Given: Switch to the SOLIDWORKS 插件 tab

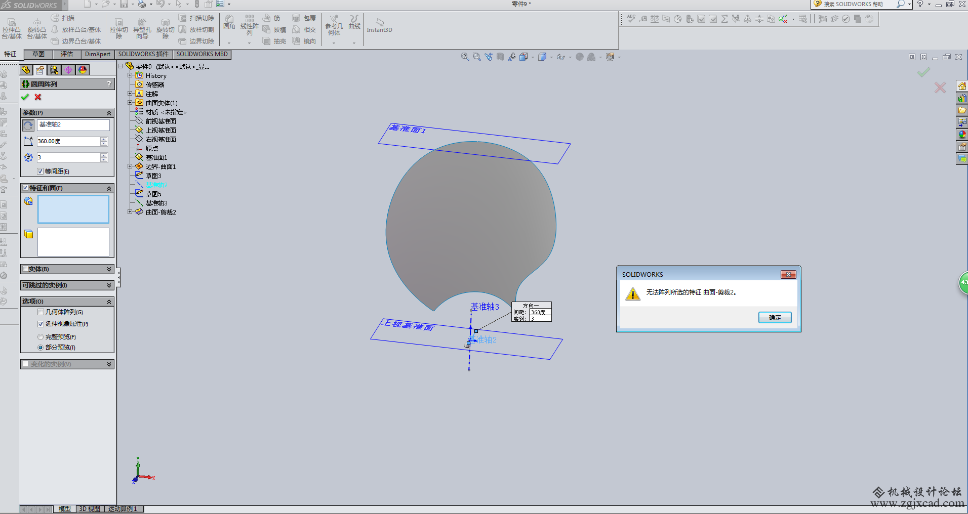Looking at the screenshot, I should [144, 54].
